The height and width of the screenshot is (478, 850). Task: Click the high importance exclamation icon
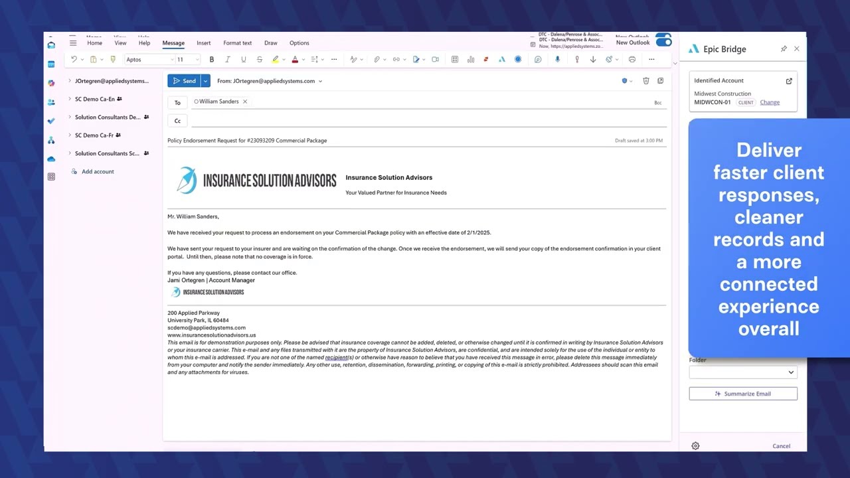(576, 60)
